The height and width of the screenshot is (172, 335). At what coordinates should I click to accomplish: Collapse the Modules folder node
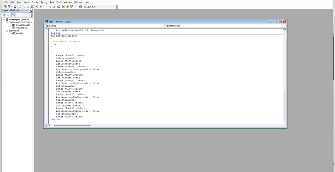tap(7, 31)
